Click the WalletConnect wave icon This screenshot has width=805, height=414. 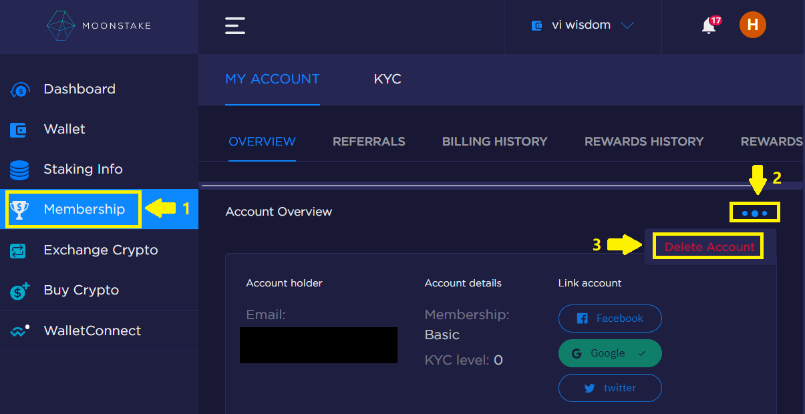[x=19, y=331]
